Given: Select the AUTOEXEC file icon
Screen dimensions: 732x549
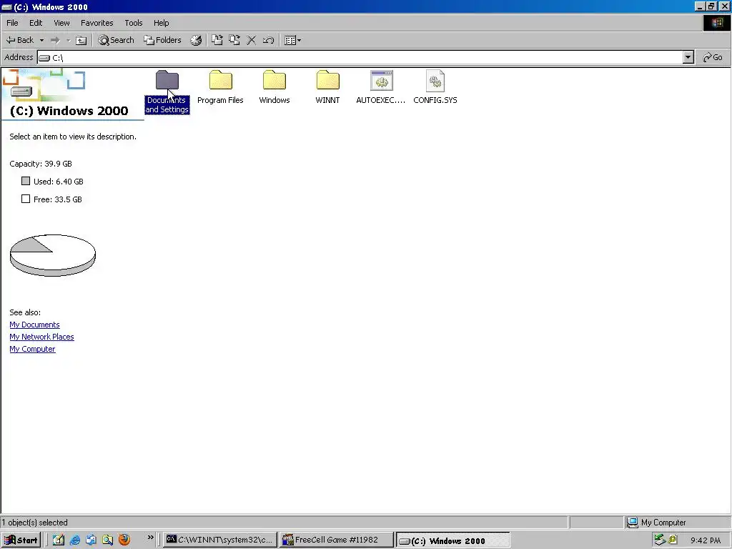Looking at the screenshot, I should click(x=382, y=80).
